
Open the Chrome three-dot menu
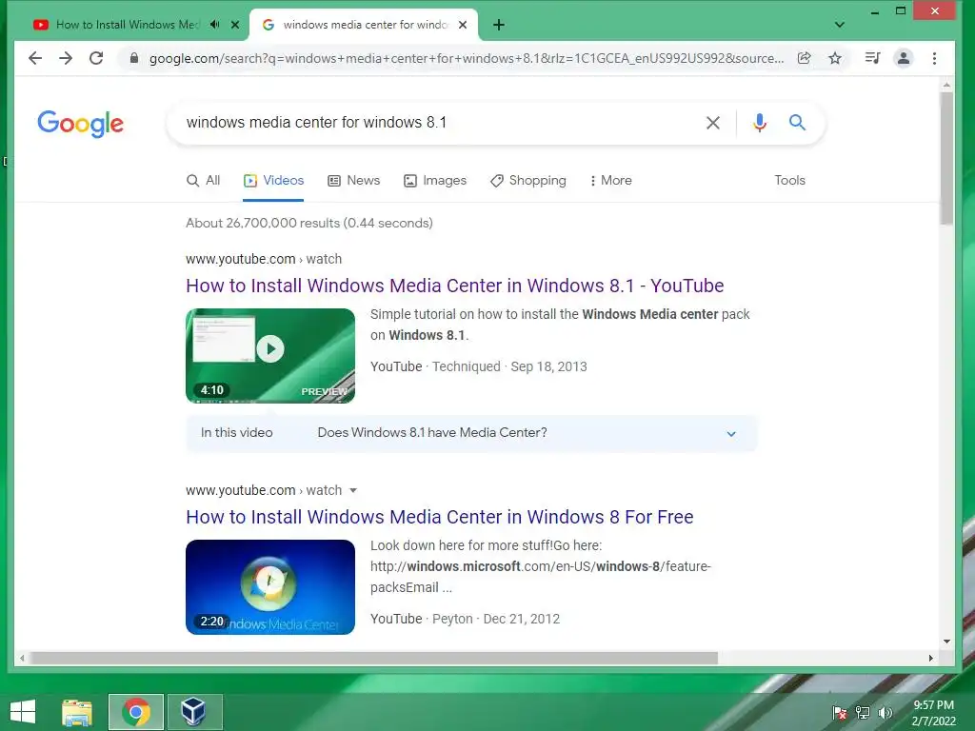[935, 58]
